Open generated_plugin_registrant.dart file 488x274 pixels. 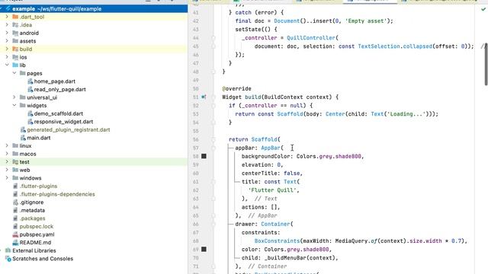pos(68,130)
